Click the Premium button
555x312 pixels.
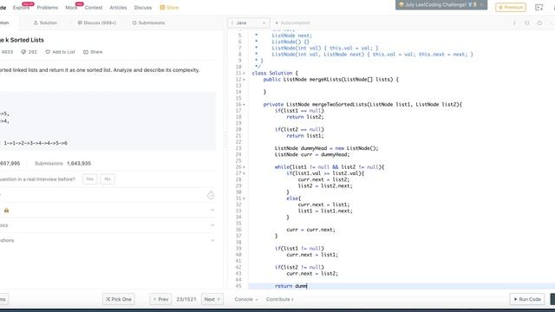tap(511, 8)
